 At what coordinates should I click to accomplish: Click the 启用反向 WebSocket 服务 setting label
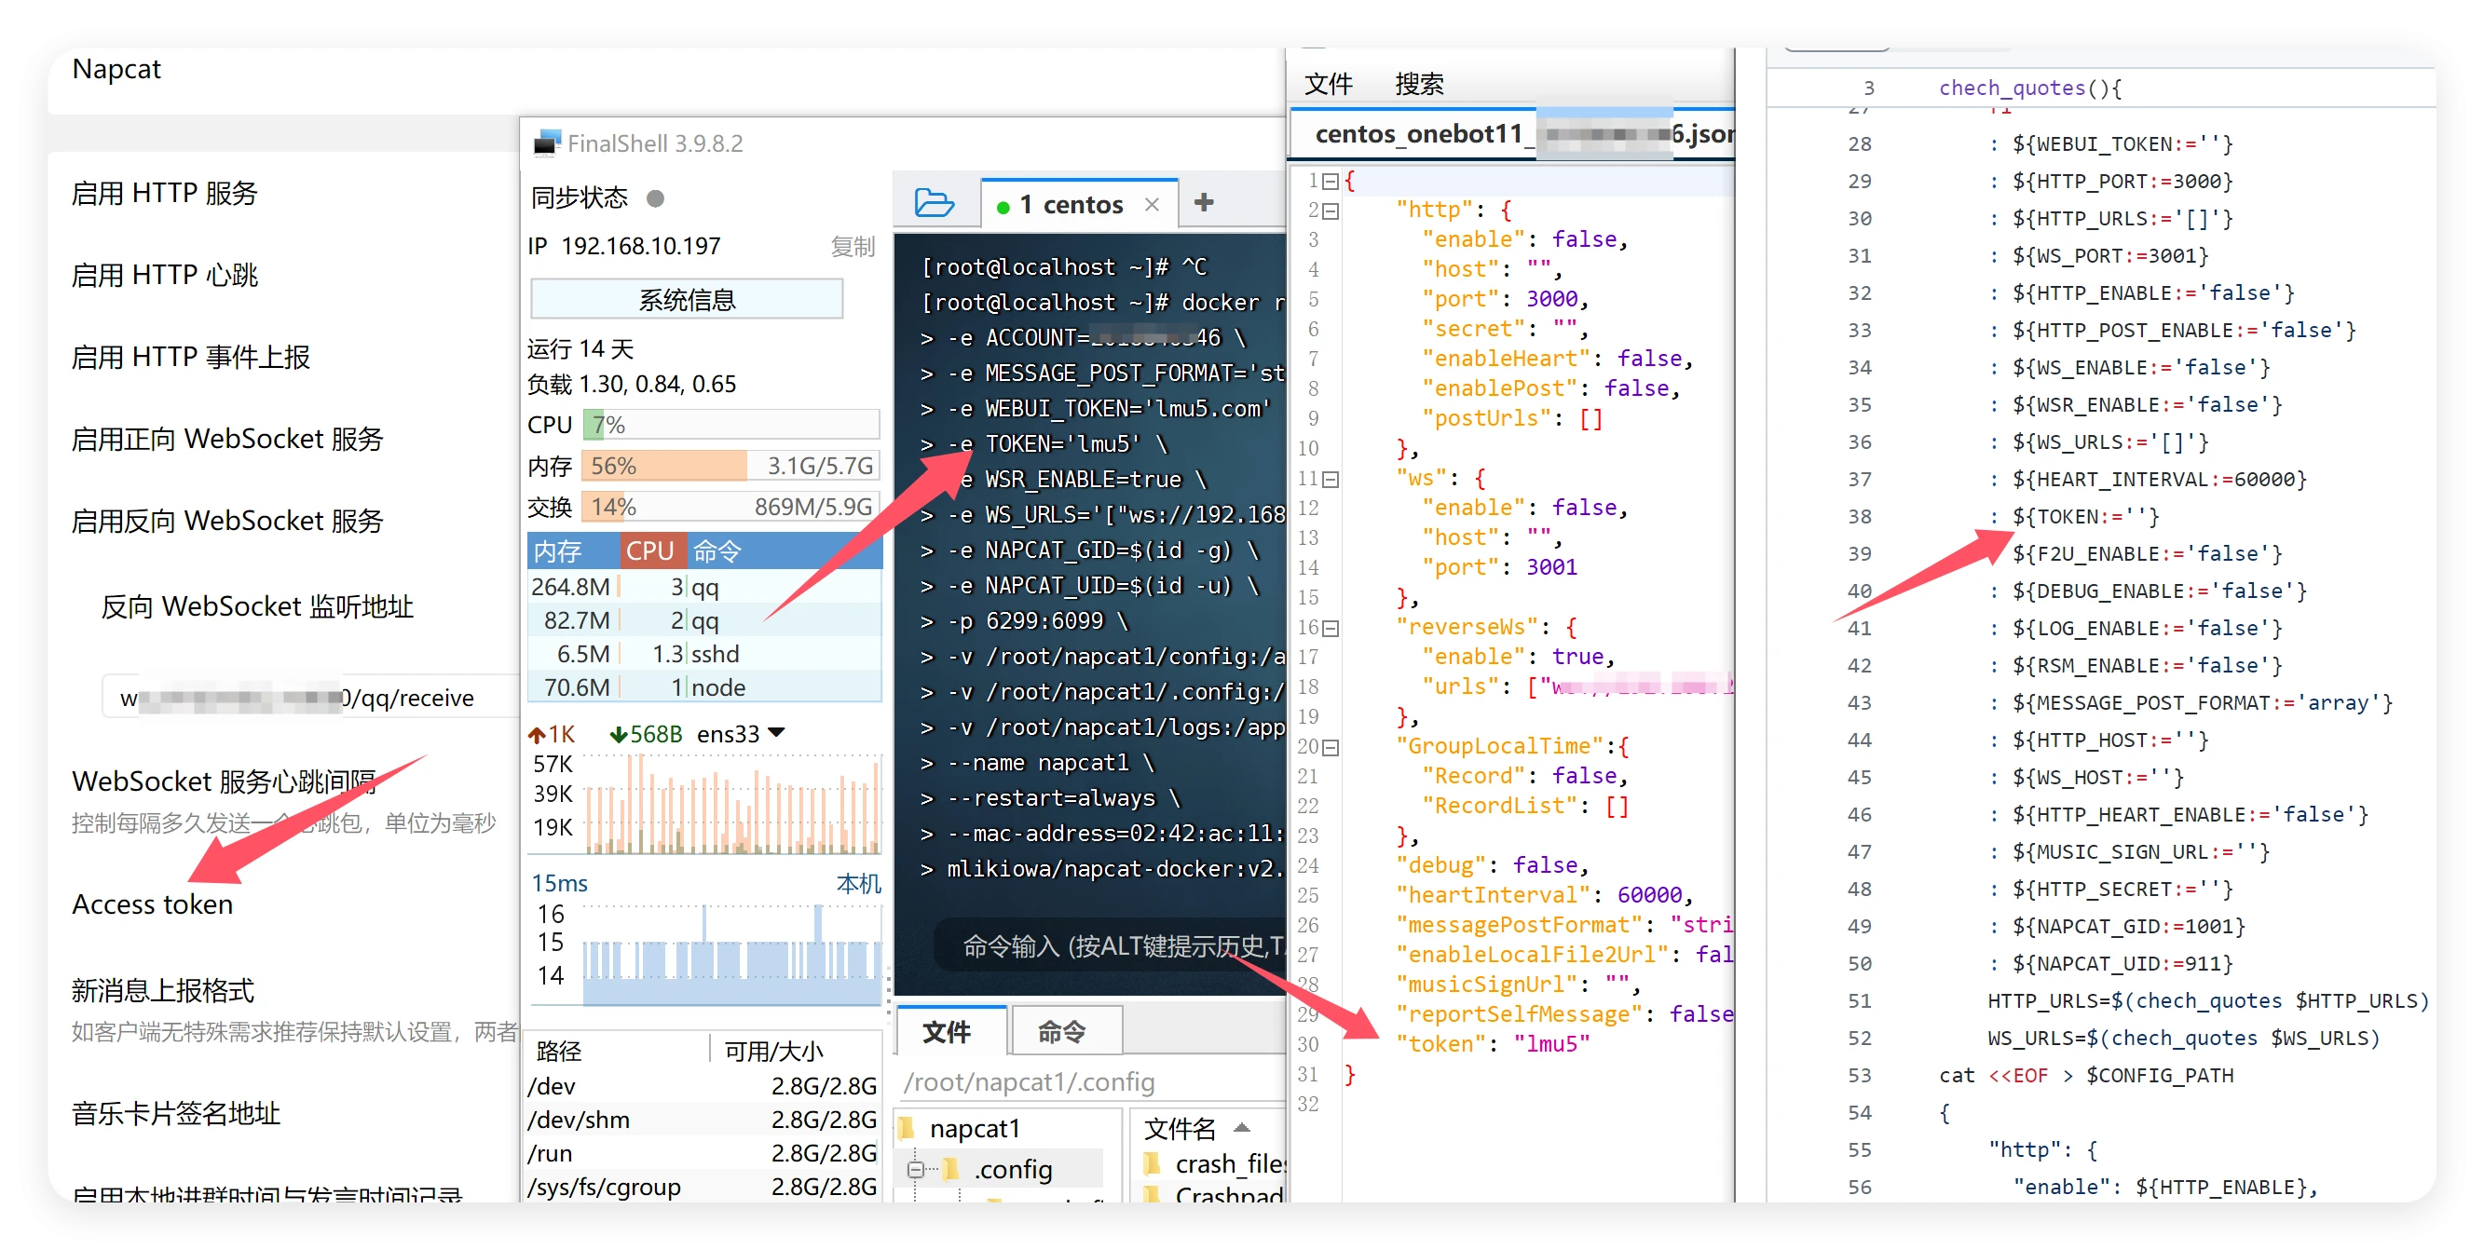(x=227, y=522)
